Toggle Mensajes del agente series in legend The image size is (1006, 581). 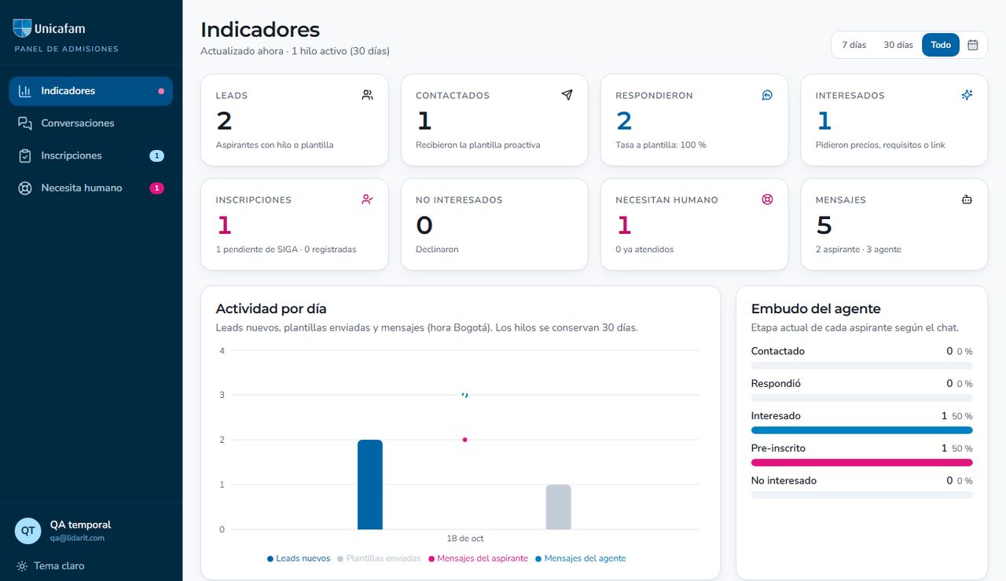pos(580,559)
